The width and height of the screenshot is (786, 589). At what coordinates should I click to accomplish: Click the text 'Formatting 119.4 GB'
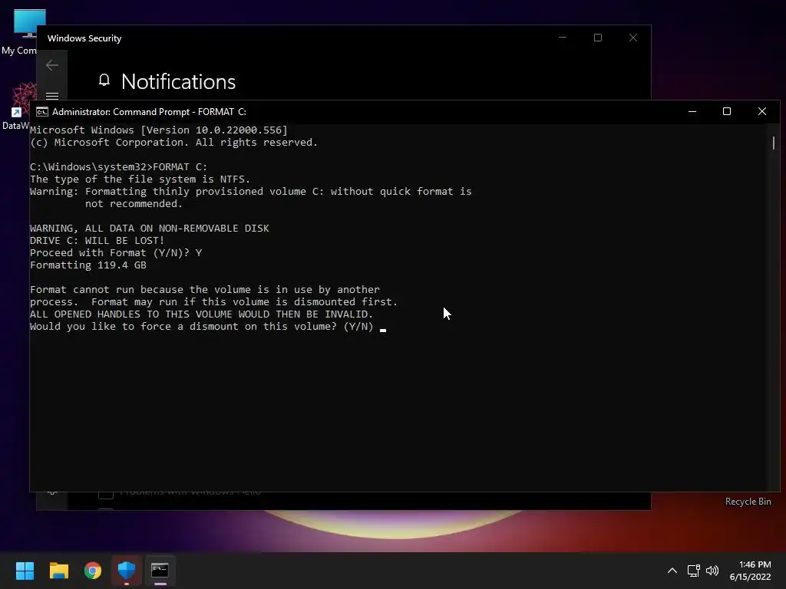tap(88, 265)
